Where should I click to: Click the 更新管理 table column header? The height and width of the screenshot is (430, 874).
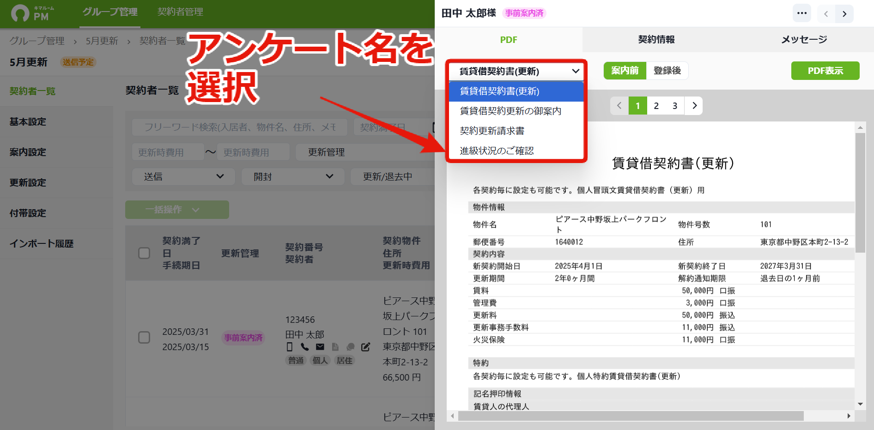240,253
